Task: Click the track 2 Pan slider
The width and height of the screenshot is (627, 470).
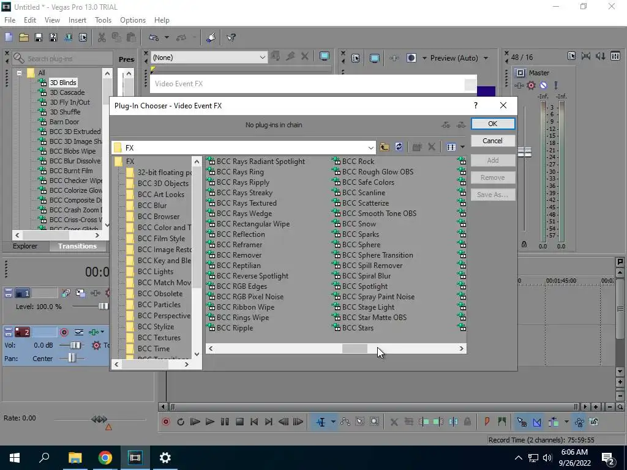Action: coord(72,358)
